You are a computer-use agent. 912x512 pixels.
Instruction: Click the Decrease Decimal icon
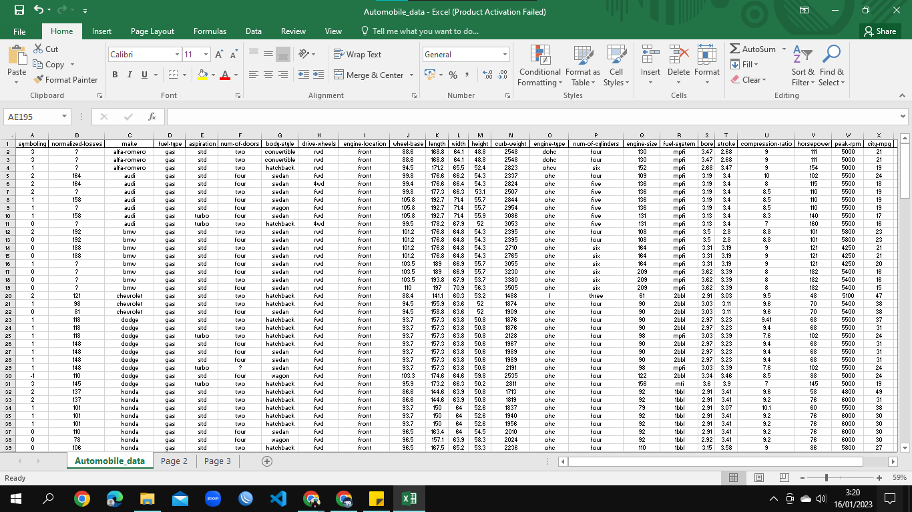pyautogui.click(x=502, y=75)
